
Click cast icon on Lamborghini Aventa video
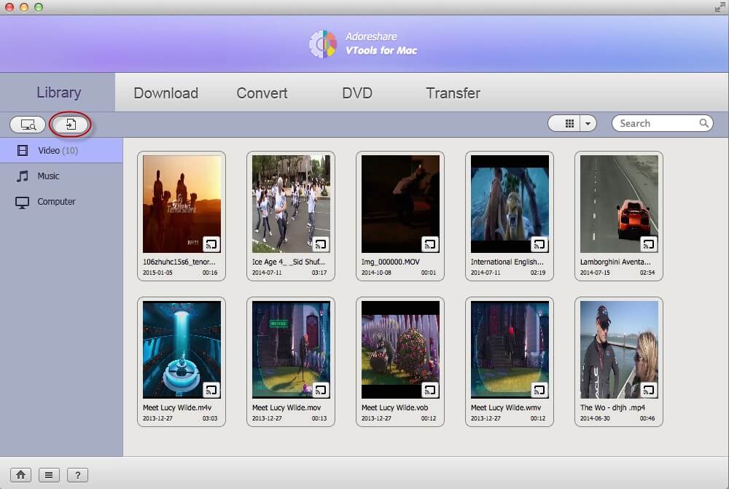(649, 243)
